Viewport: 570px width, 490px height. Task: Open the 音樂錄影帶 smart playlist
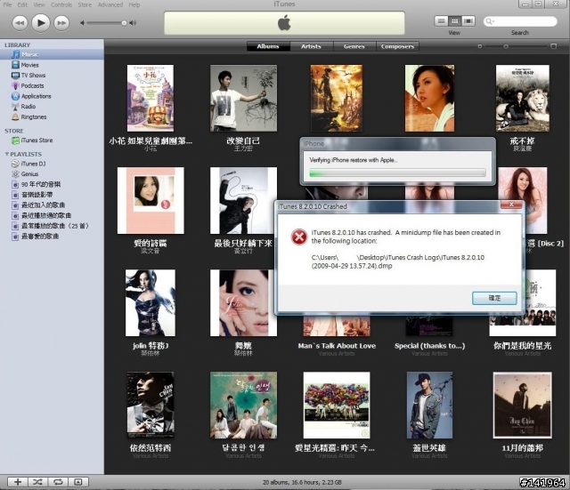52,195
